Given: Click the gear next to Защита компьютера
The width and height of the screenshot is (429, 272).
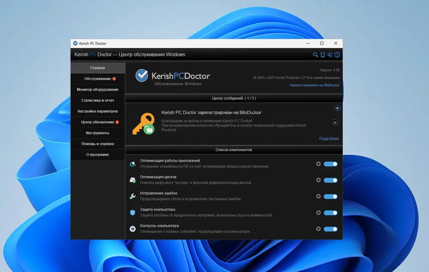Looking at the screenshot, I should coord(318,213).
